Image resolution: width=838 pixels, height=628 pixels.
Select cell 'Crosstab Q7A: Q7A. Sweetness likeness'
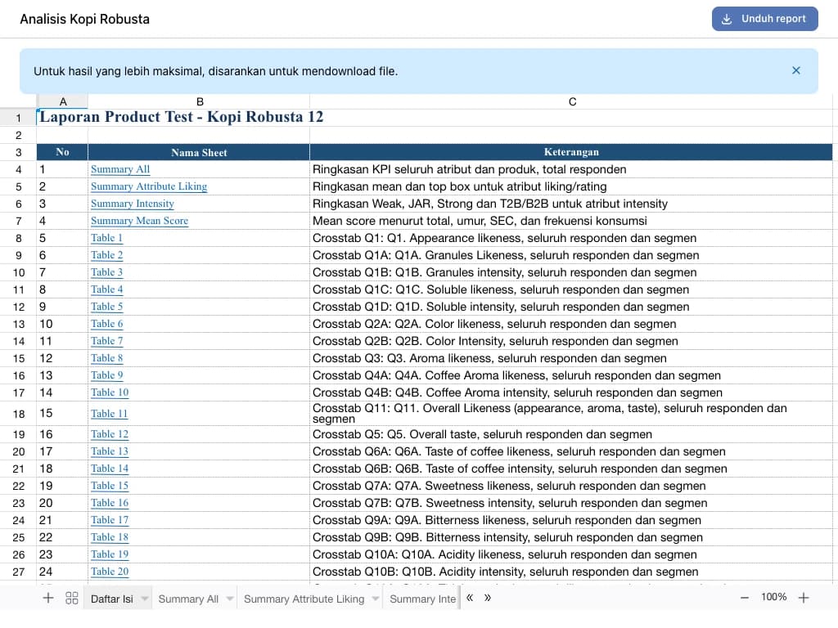click(x=571, y=486)
